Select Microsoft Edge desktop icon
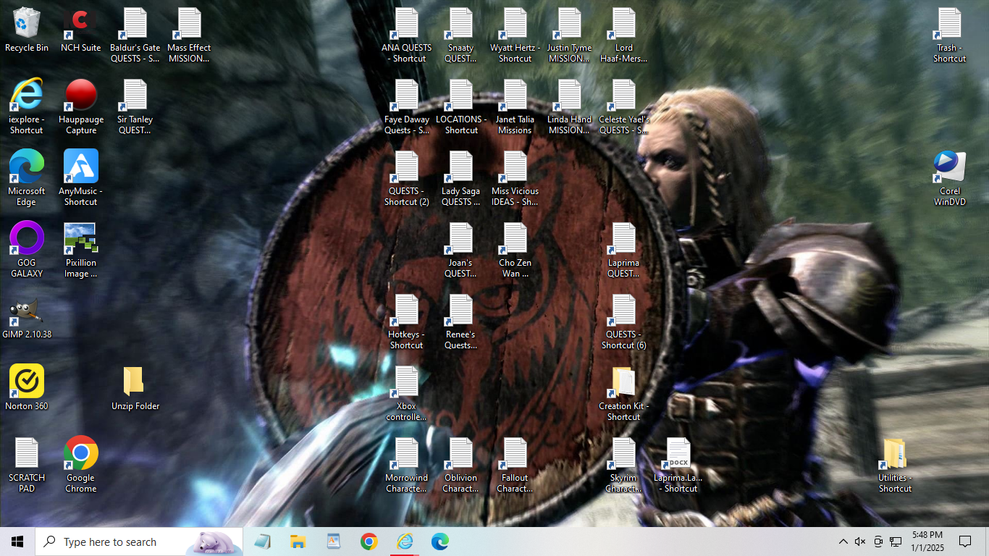The image size is (989, 556). [27, 177]
